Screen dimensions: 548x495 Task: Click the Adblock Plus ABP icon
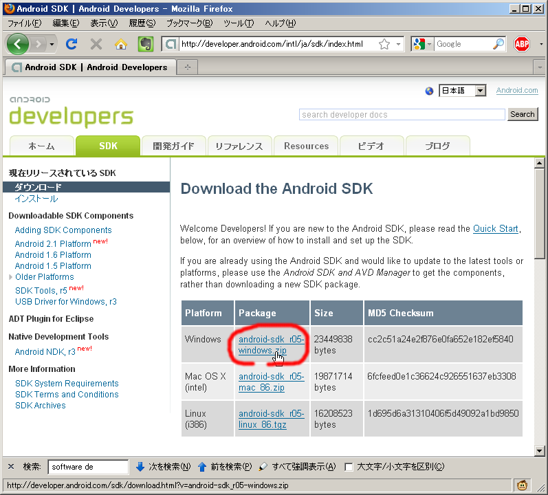pyautogui.click(x=521, y=44)
